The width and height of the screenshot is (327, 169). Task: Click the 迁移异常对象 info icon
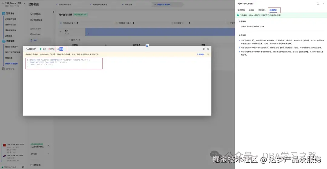130,23
